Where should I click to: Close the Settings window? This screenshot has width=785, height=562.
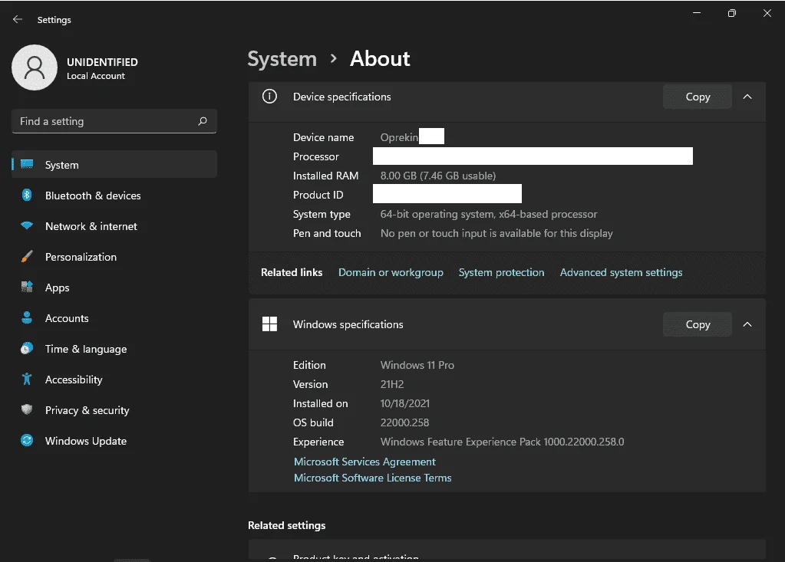pyautogui.click(x=767, y=13)
